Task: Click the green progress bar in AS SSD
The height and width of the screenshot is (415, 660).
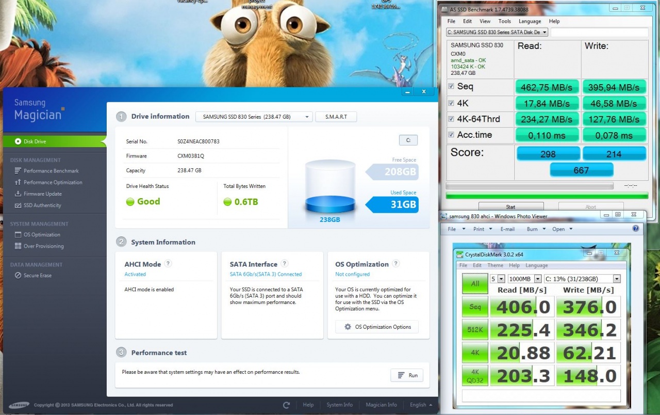Action: [547, 196]
